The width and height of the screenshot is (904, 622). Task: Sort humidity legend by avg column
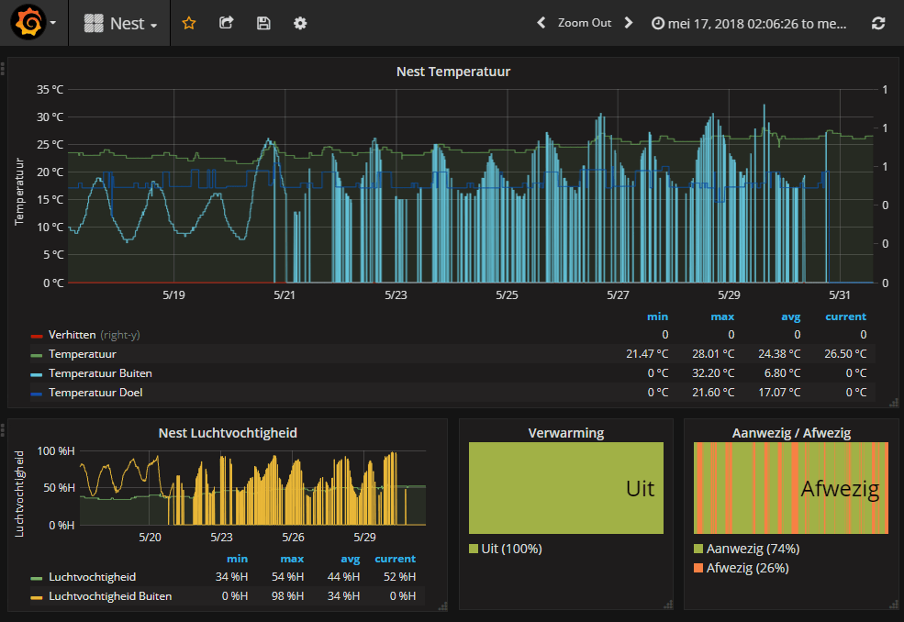(350, 559)
